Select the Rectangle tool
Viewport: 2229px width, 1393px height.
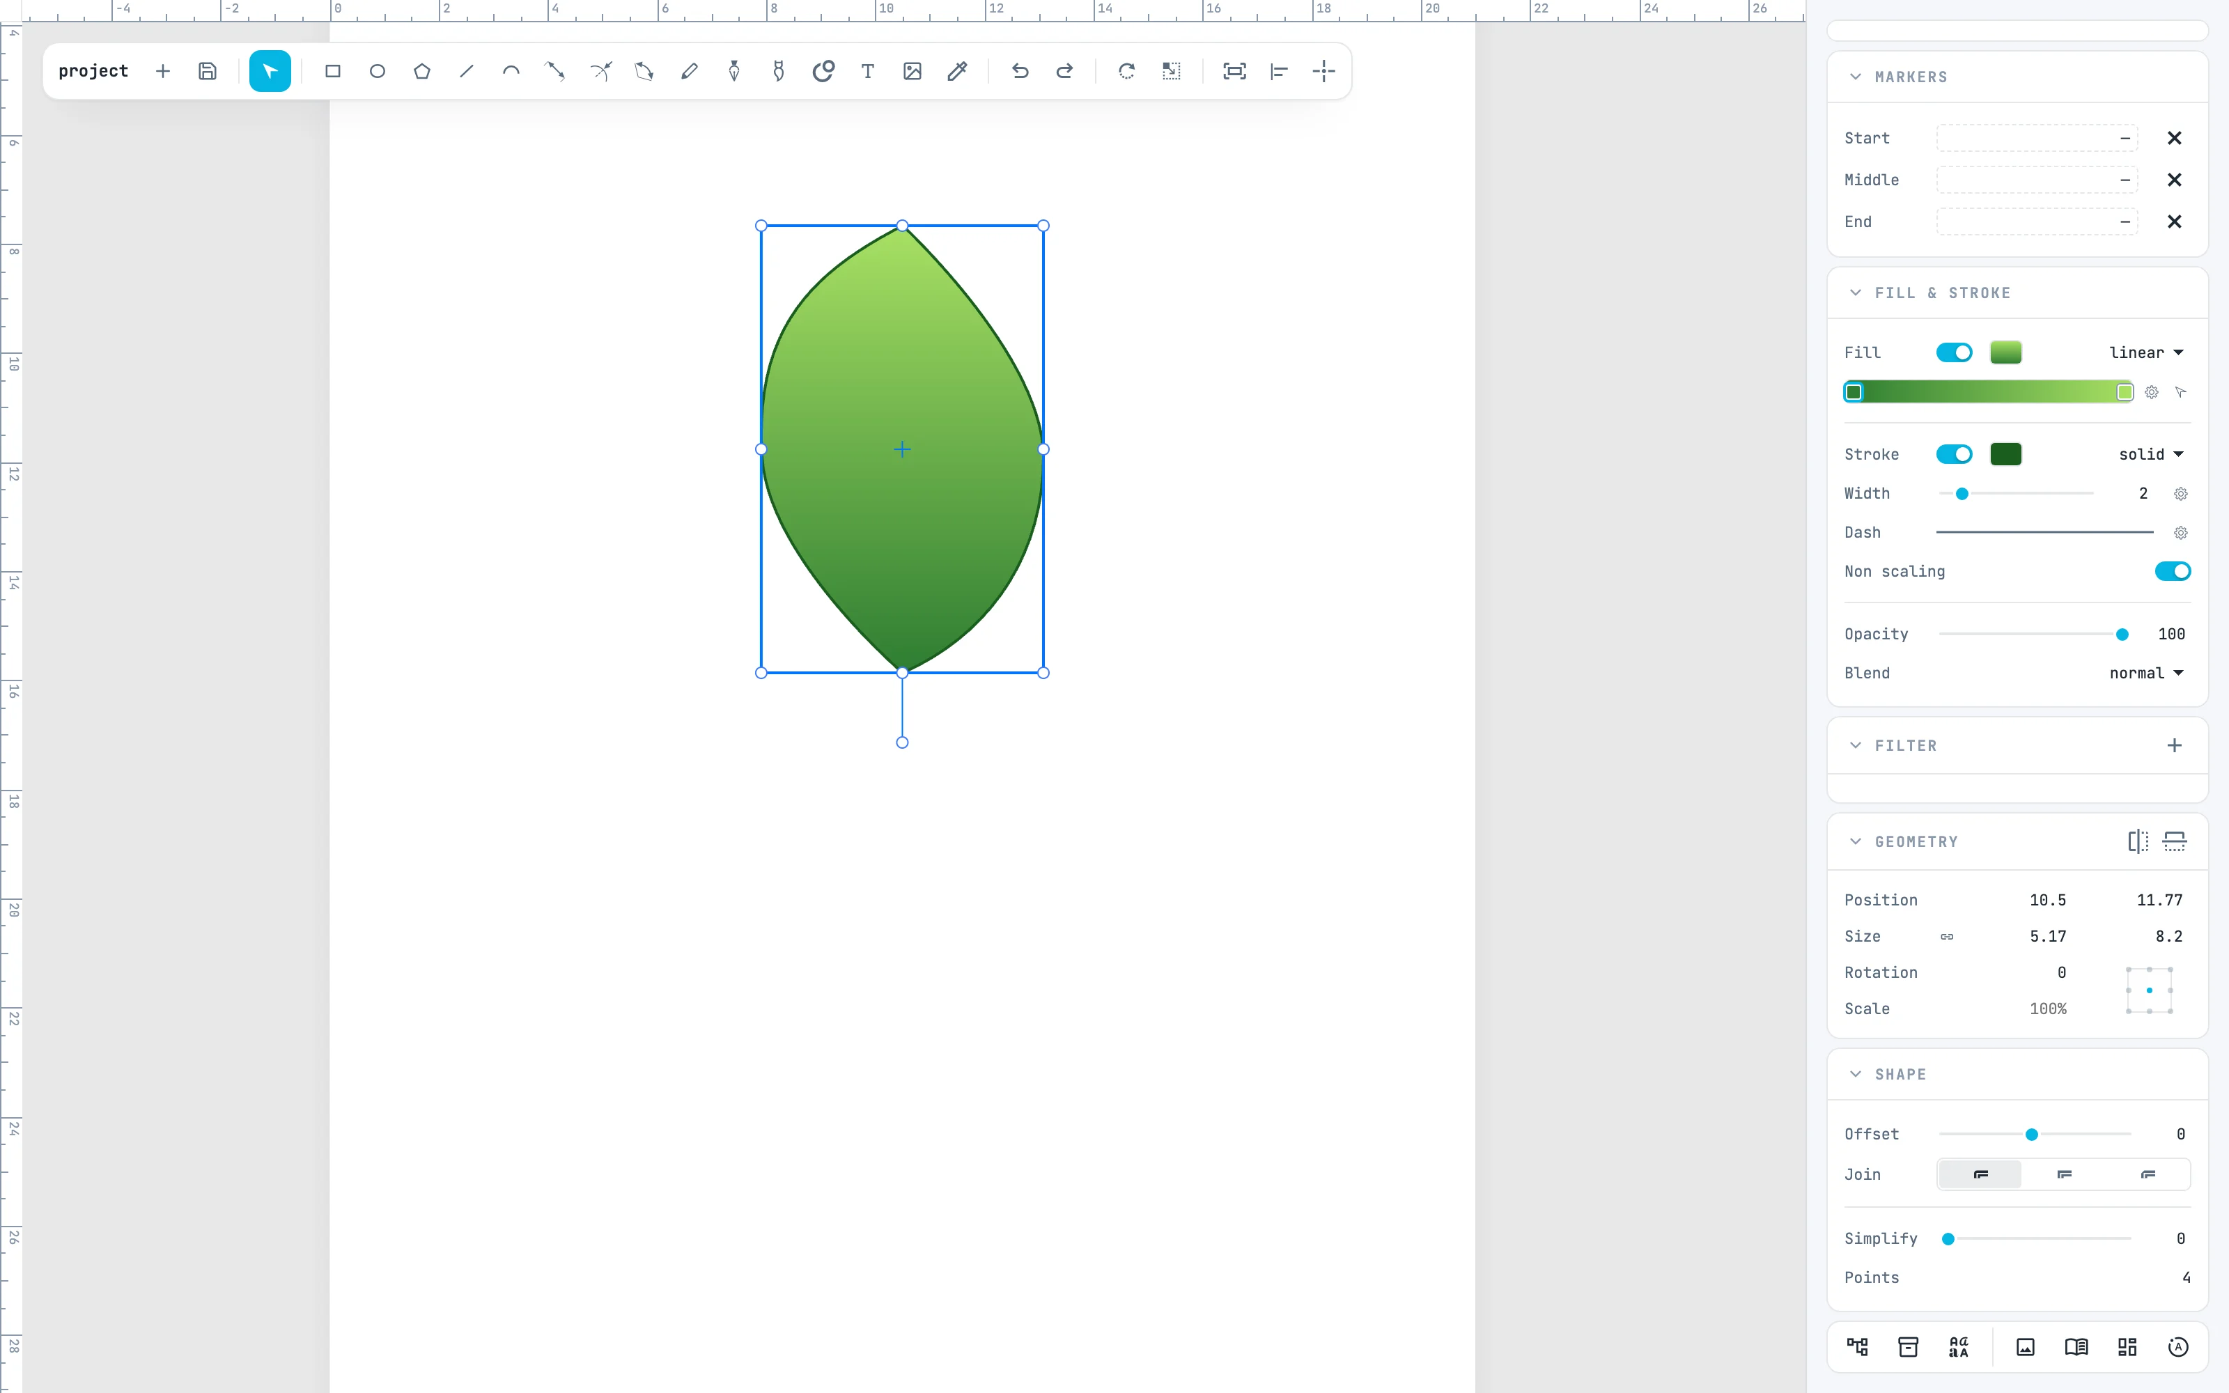(332, 71)
